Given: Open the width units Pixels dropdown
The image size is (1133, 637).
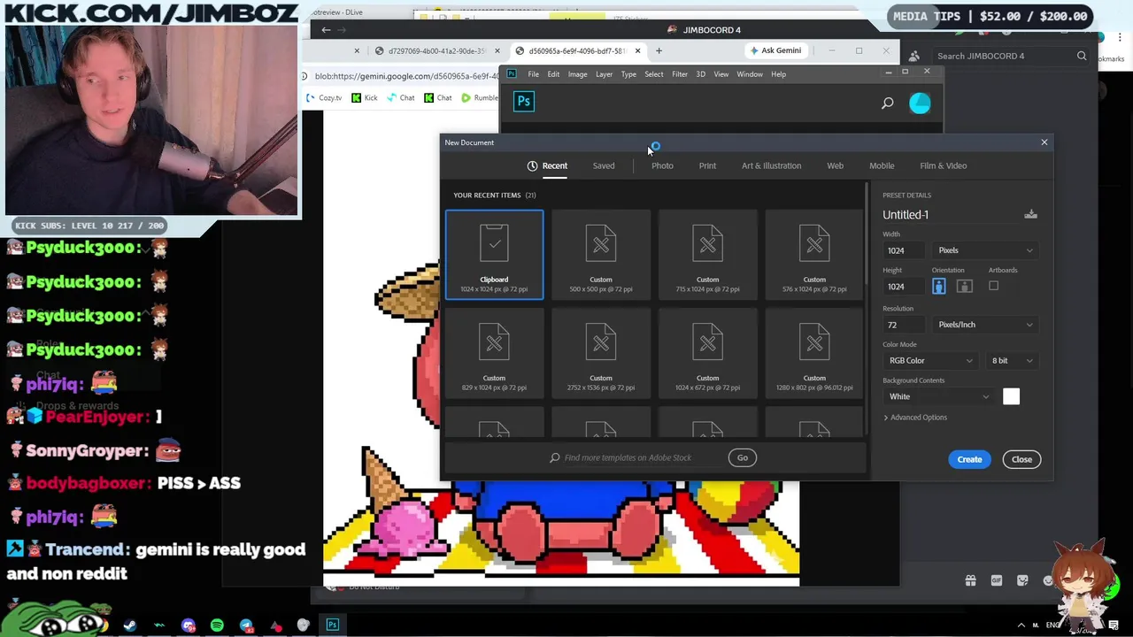Looking at the screenshot, I should [x=984, y=250].
